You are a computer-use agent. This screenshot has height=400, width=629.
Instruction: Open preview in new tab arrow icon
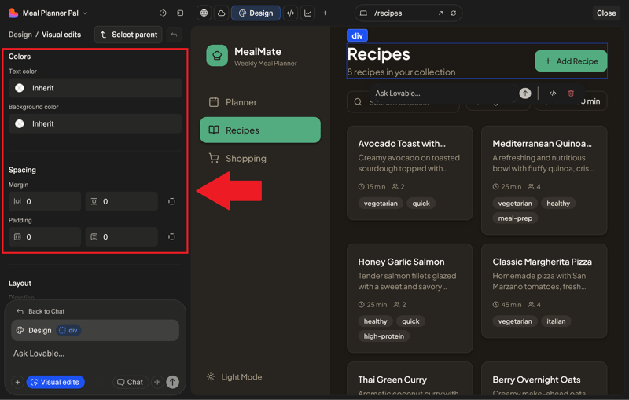[440, 13]
